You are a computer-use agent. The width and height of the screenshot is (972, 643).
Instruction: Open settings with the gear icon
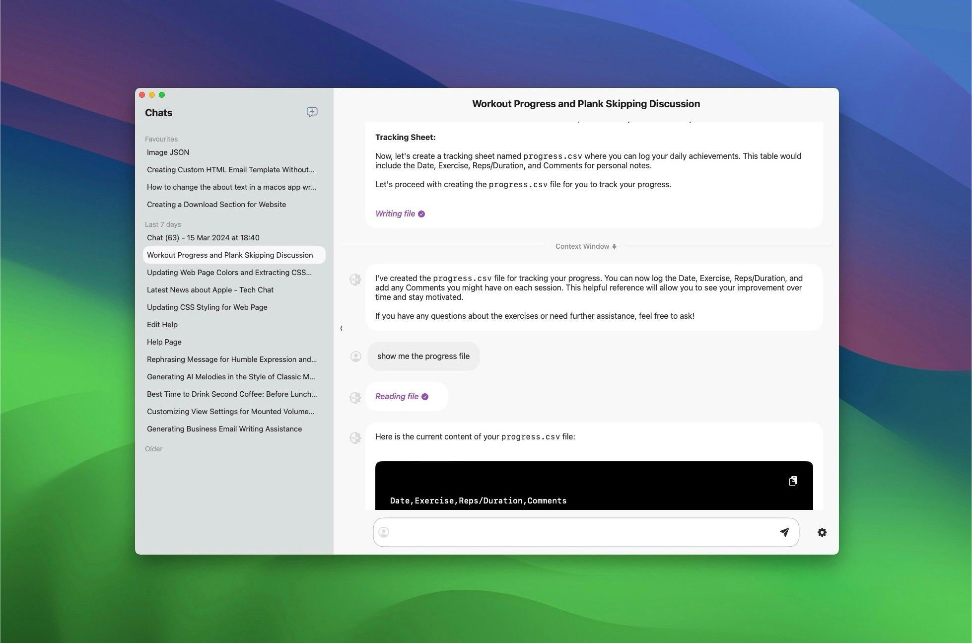click(x=822, y=532)
